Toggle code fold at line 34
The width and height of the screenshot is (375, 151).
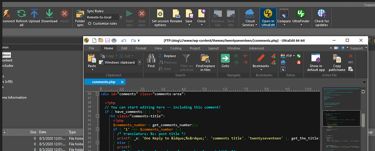coord(97,129)
